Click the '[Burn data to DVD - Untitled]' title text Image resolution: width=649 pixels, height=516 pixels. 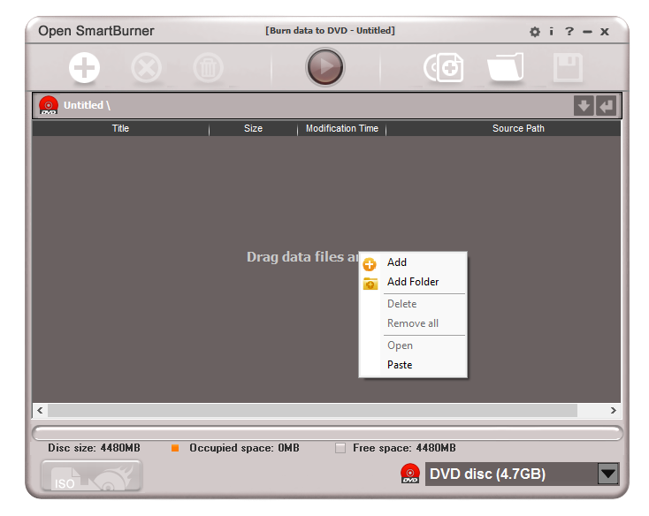tap(330, 31)
